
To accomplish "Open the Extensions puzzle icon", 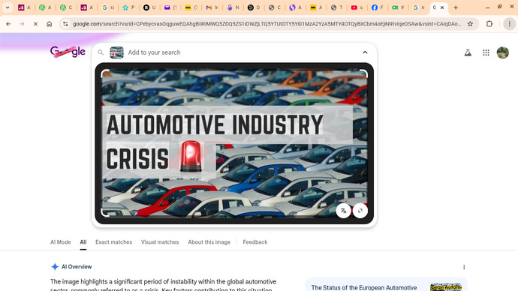I will pyautogui.click(x=489, y=24).
